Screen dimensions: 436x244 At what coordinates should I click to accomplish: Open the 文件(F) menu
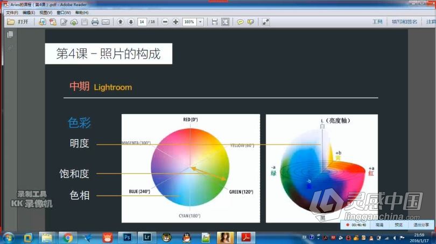coord(12,13)
